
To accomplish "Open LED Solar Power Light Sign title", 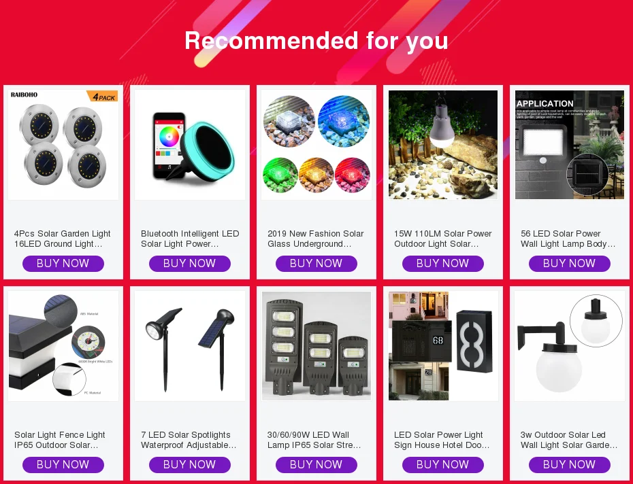I will [x=442, y=440].
